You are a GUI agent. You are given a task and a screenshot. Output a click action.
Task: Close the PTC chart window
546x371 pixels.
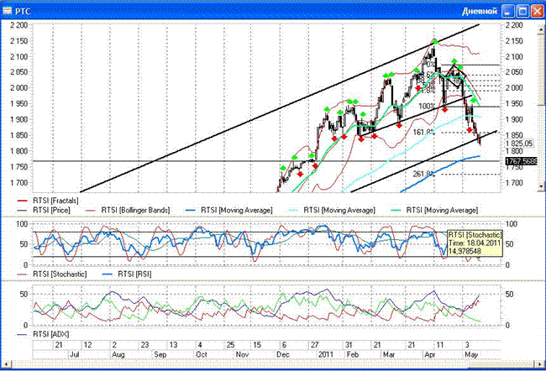tap(537, 11)
